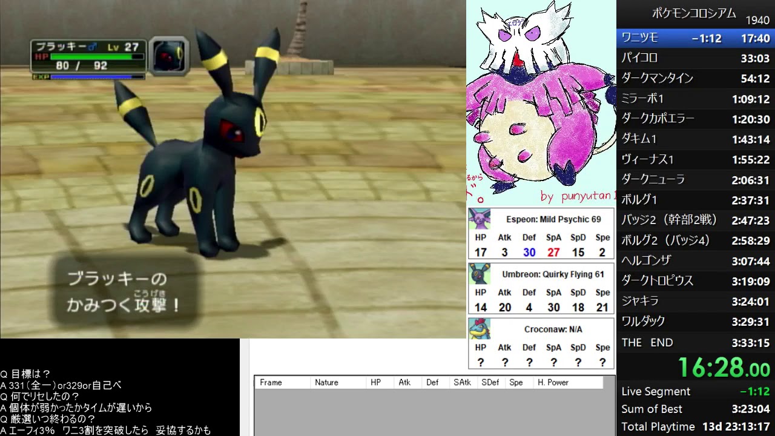The image size is (775, 436).
Task: Click the SDef column header
Action: pyautogui.click(x=490, y=383)
